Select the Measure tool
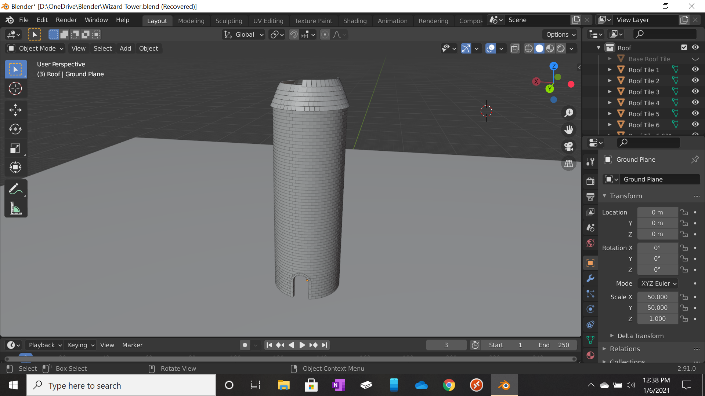Screen dimensions: 705x396 [x=15, y=209]
